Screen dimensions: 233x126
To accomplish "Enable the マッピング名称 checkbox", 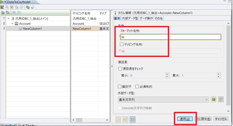I will 121,44.
